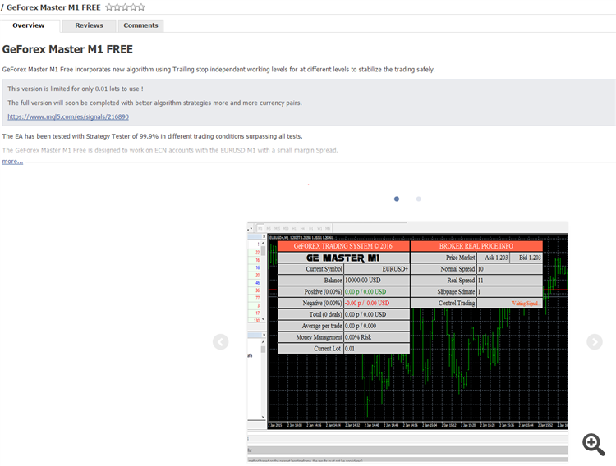The height and width of the screenshot is (466, 616).
Task: Click the second rating star
Action: [117, 7]
